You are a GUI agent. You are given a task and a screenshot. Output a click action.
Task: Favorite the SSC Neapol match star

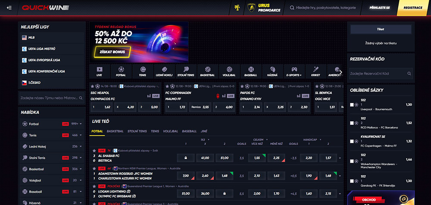pyautogui.click(x=92, y=86)
